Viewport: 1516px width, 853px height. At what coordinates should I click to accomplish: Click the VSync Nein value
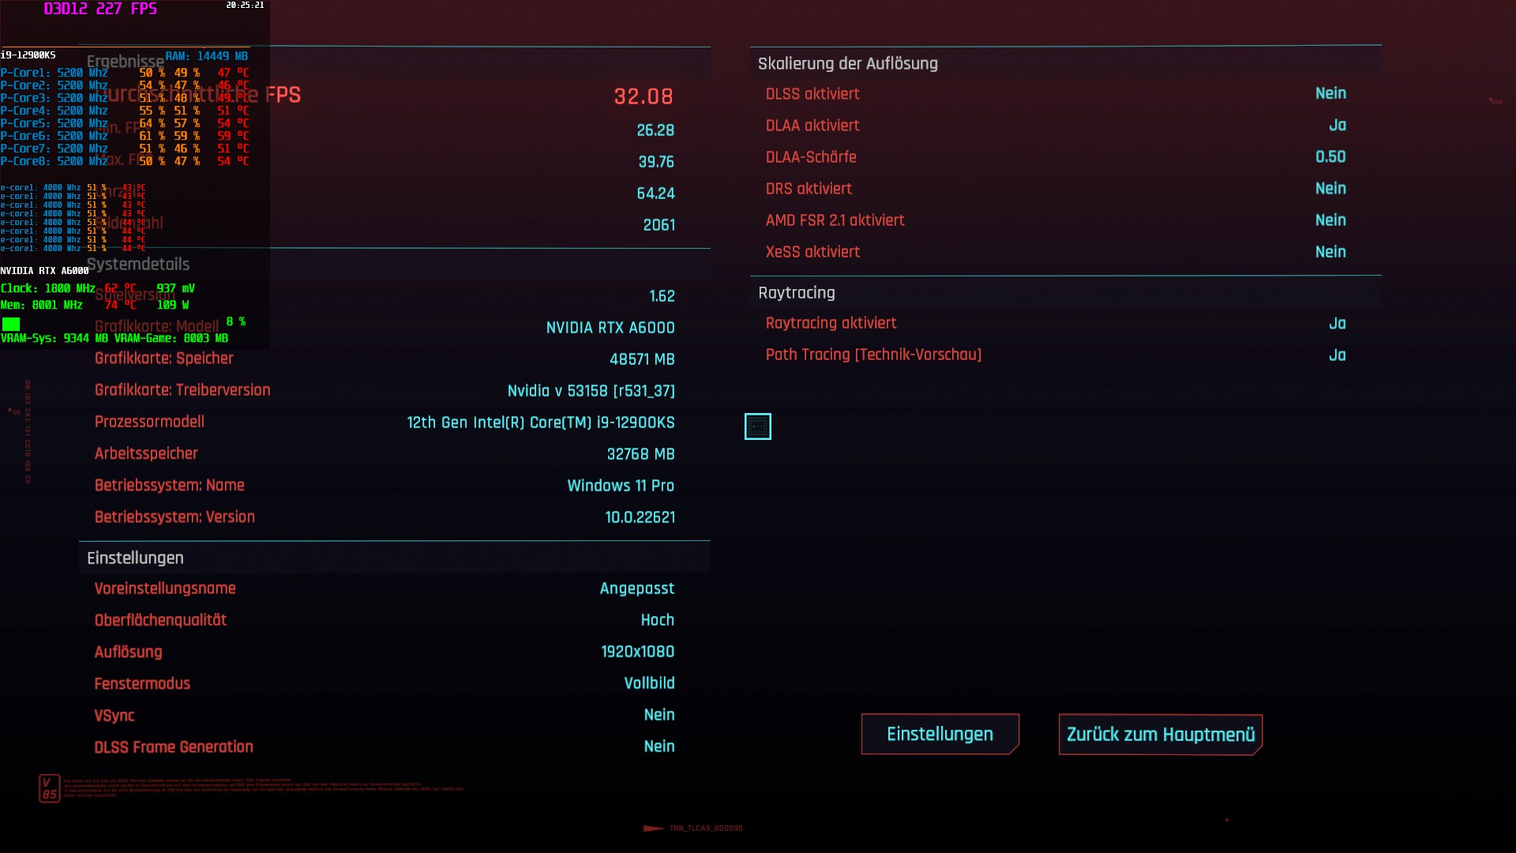point(659,715)
